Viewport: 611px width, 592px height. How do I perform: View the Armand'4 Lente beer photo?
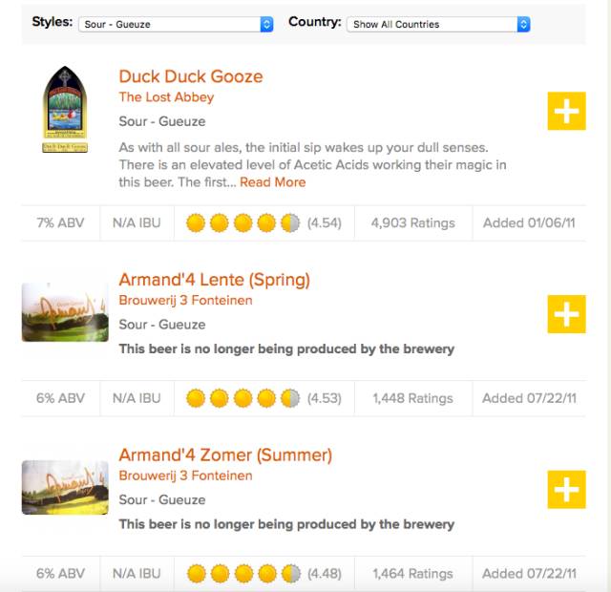point(65,312)
